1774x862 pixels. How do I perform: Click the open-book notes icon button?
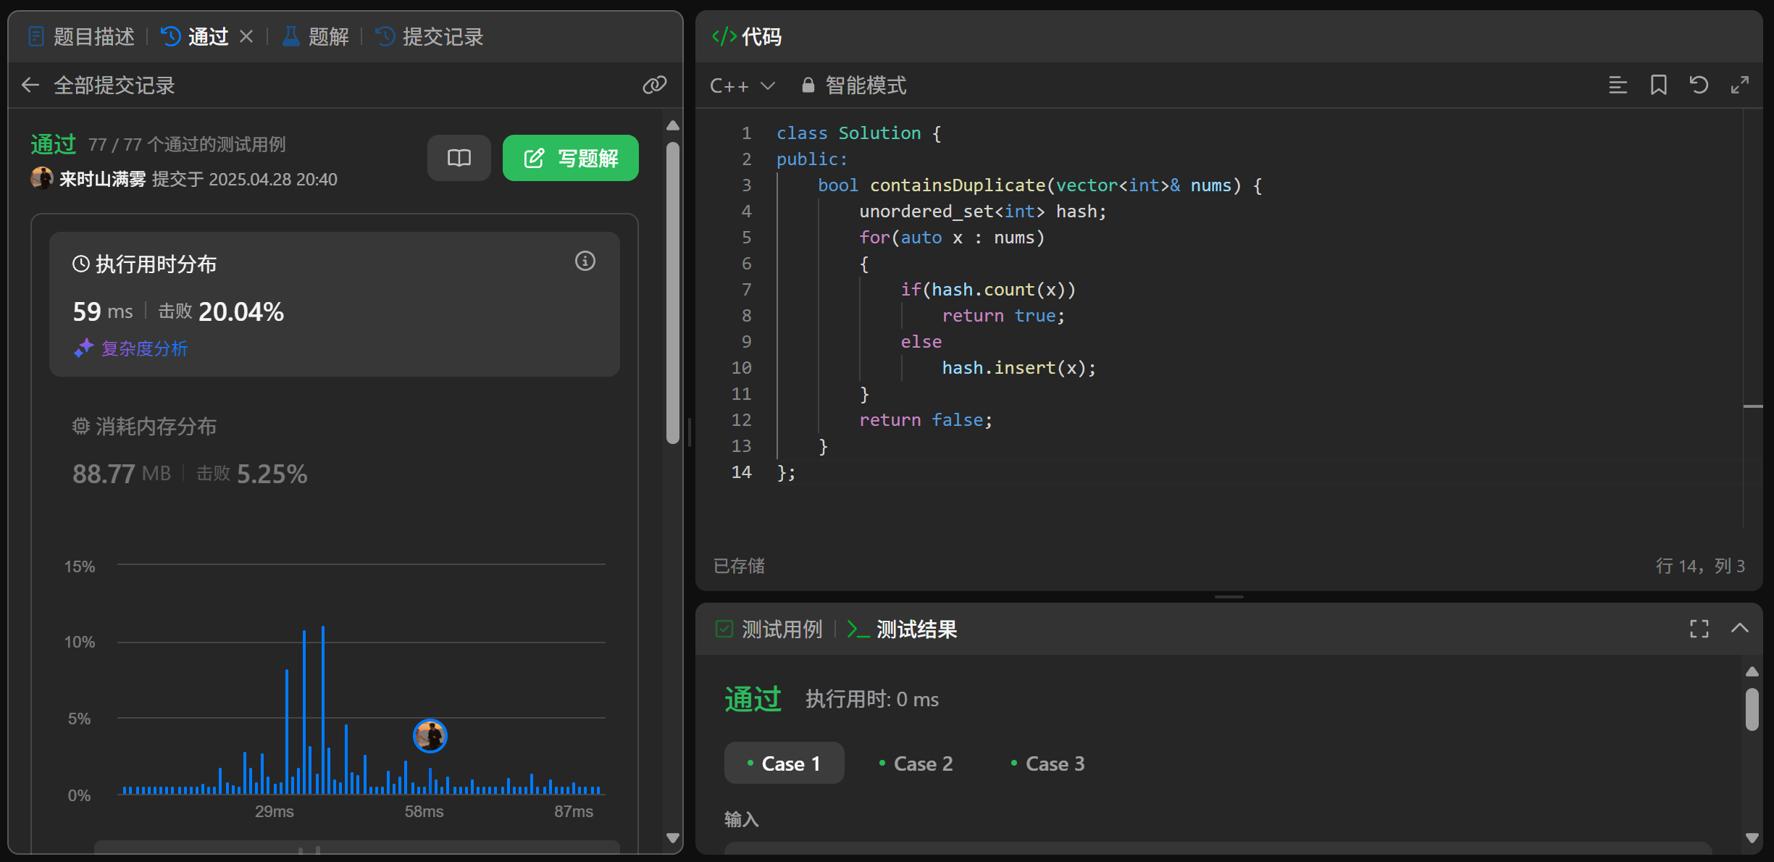pyautogui.click(x=459, y=158)
